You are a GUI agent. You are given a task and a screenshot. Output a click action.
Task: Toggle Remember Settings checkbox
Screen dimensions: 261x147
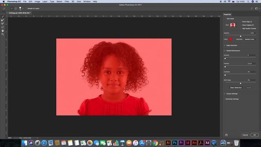[x=225, y=99]
